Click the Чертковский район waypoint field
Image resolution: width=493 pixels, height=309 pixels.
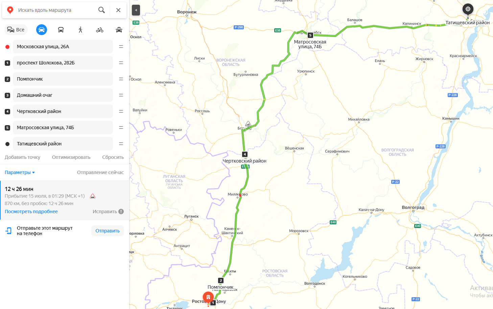click(x=63, y=111)
